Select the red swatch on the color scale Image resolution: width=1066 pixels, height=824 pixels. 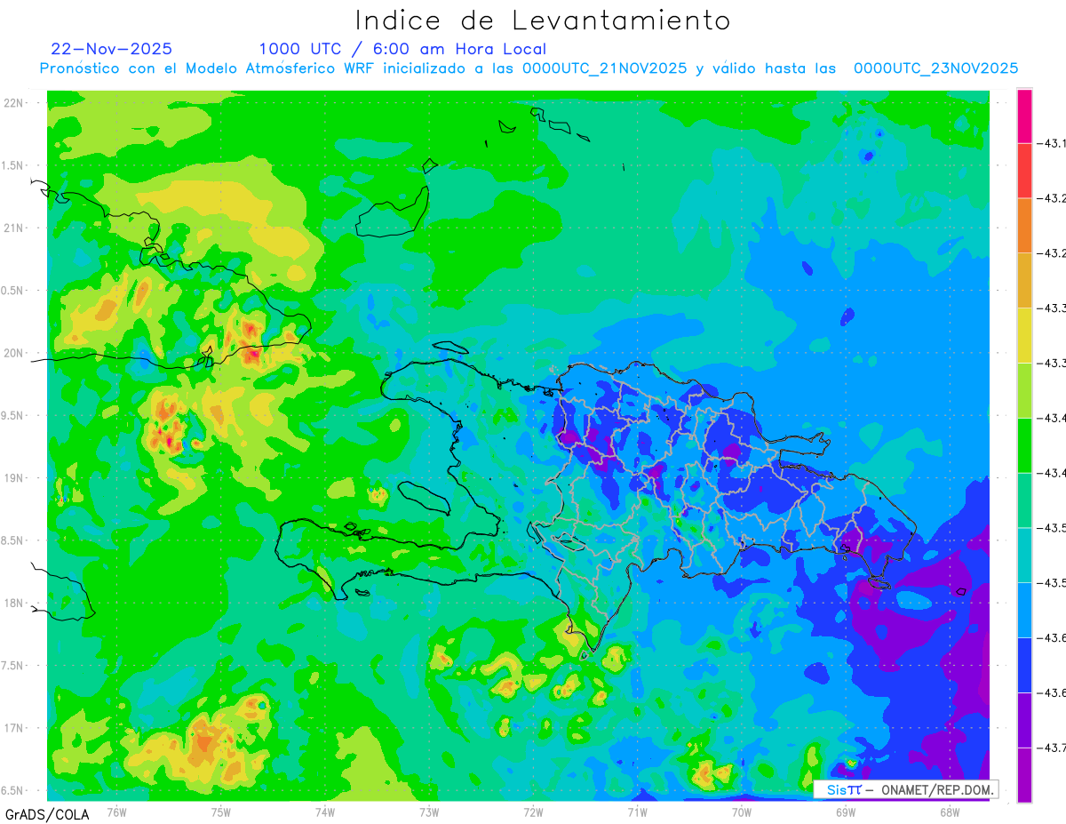click(x=1024, y=171)
